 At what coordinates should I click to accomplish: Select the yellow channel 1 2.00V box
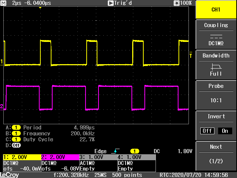(x=21, y=157)
